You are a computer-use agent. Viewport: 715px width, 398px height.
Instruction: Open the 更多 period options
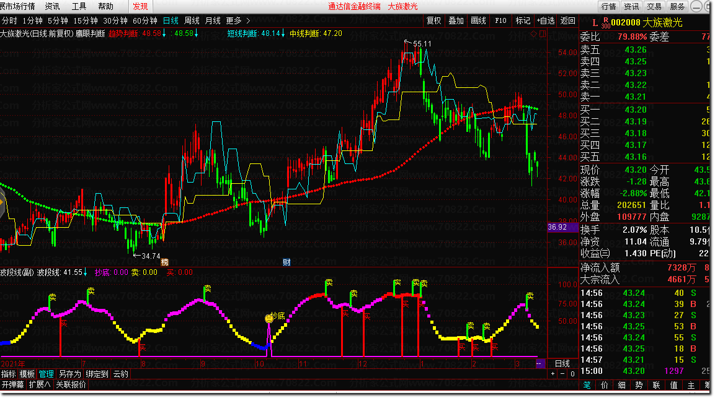pos(233,21)
